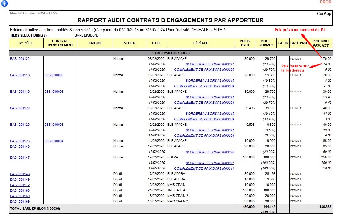This screenshot has height=224, width=342.
Task: Open depot piece BAS1000148
Action: [x=20, y=174]
